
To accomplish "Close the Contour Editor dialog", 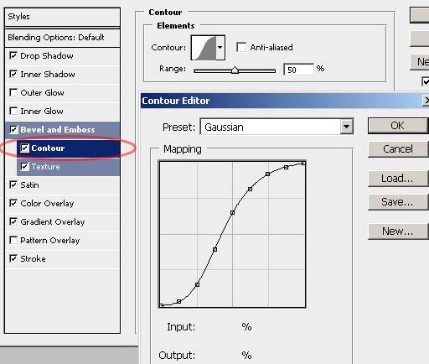I will [426, 101].
